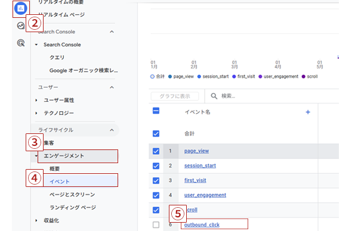This screenshot has height=231, width=358.
Task: Open the Reports icon in the left rail
Action: coord(21,8)
